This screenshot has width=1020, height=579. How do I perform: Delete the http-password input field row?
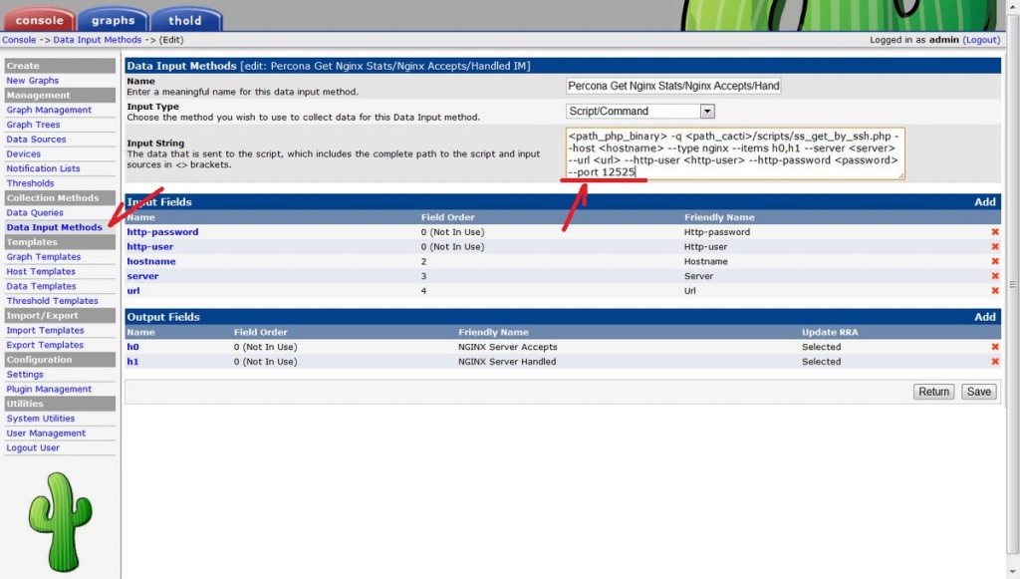[994, 232]
